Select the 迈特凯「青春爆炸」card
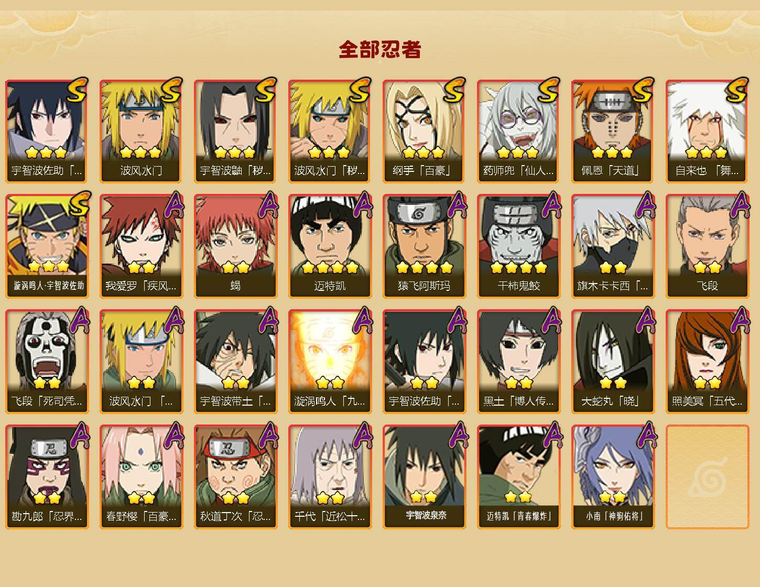760x587 pixels. pyautogui.click(x=518, y=477)
